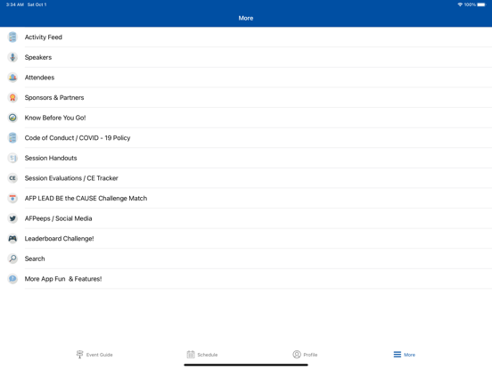
Task: Tap the Code of Conduct document icon
Action: [12, 138]
